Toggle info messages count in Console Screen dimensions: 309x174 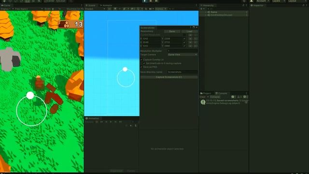pyautogui.click(x=234, y=97)
